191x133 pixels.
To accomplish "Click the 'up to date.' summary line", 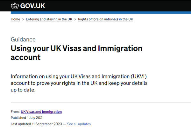I will pos(23,90).
